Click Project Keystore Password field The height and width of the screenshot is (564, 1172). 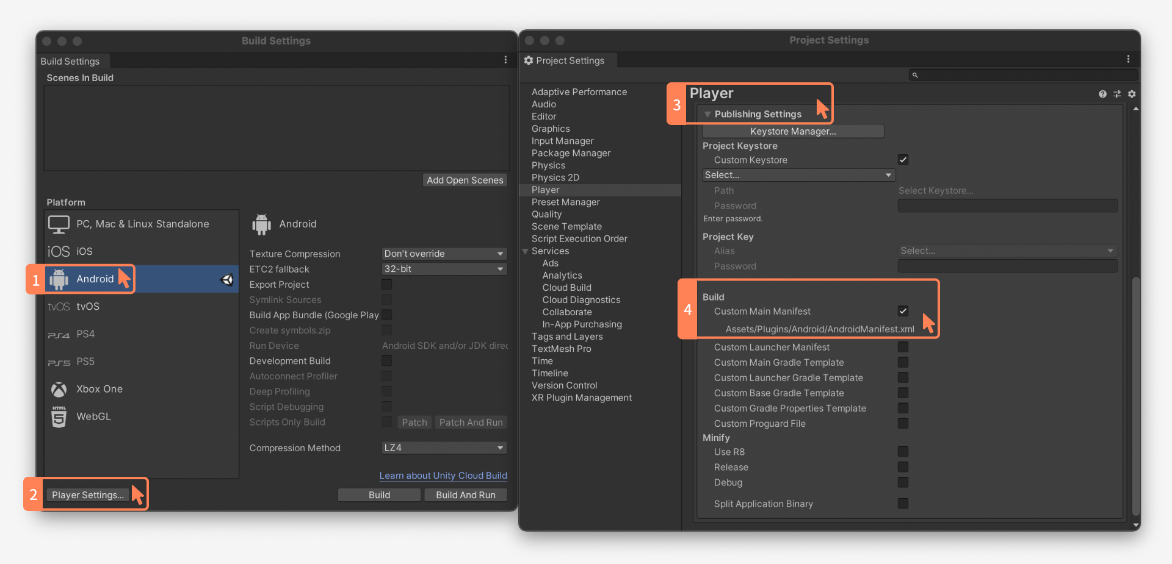1007,205
